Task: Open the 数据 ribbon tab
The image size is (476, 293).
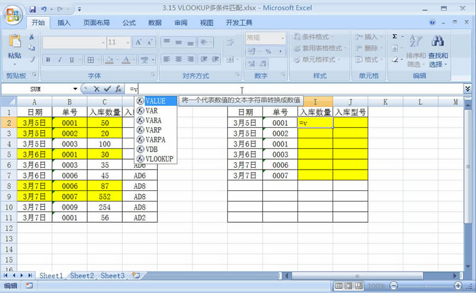Action: tap(155, 23)
